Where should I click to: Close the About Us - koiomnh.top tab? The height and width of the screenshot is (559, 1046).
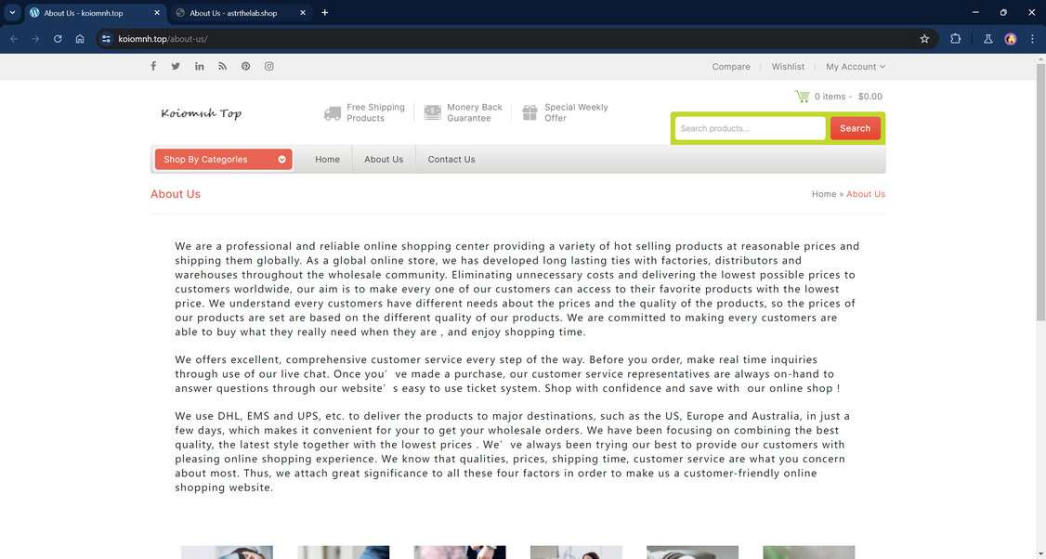[157, 13]
